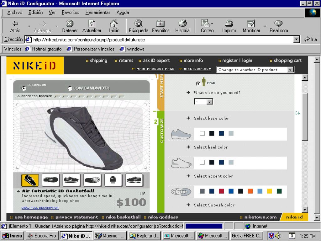Click the Windows Inicio start button
This screenshot has height=241, width=321.
point(13,236)
